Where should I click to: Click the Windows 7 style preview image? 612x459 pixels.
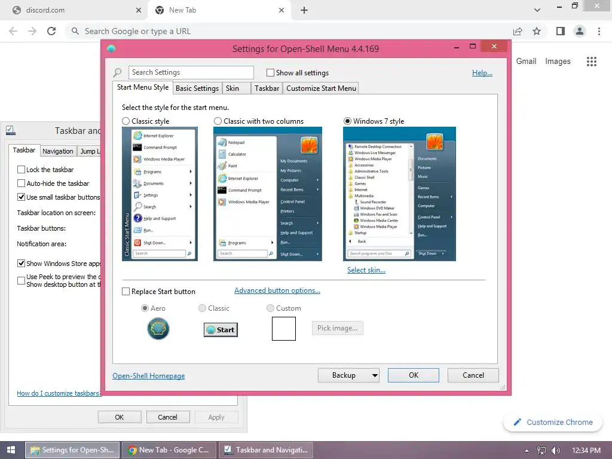click(399, 194)
